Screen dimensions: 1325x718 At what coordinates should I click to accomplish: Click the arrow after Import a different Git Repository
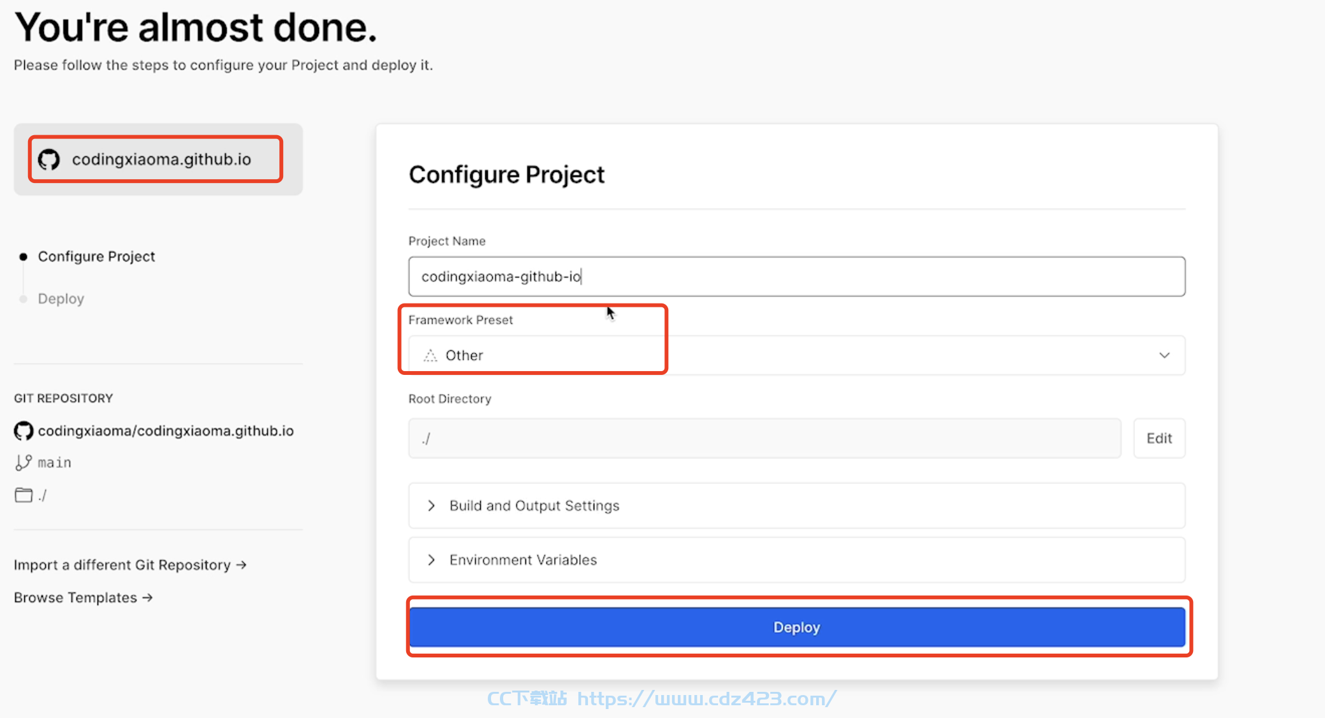click(x=241, y=565)
